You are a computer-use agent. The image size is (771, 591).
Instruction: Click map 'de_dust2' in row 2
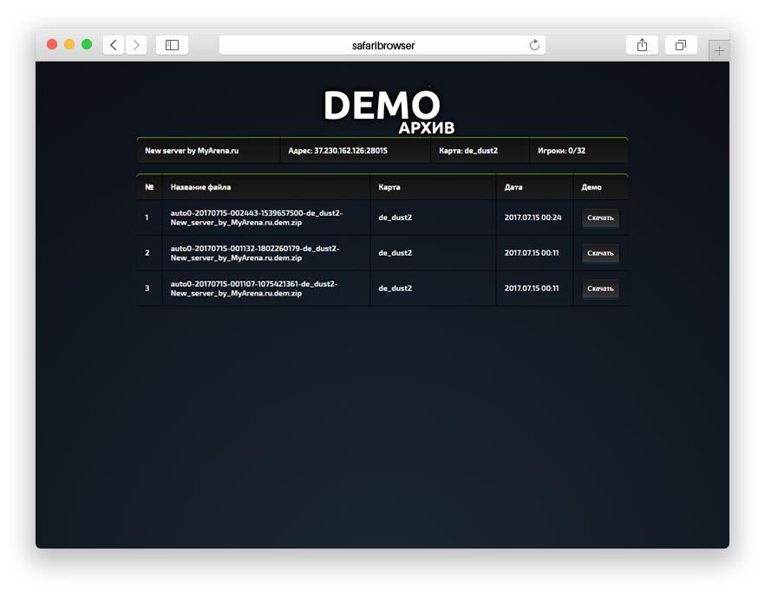coord(395,253)
